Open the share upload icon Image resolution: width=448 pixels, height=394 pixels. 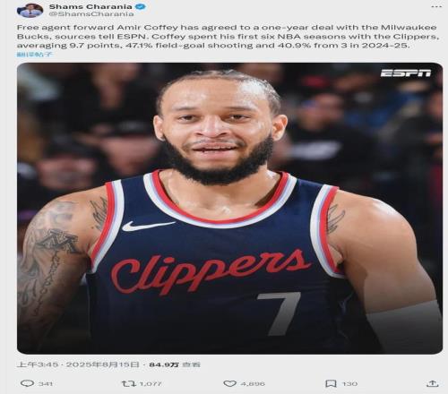point(433,383)
